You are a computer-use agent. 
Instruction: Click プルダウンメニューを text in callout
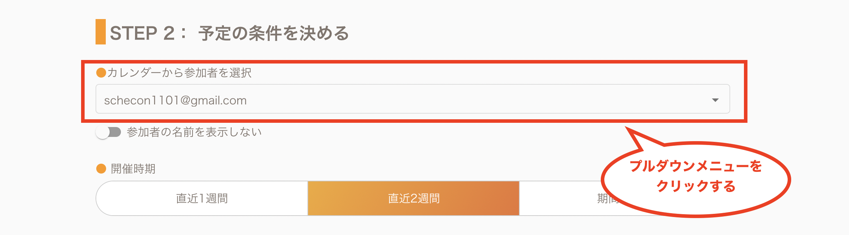pyautogui.click(x=696, y=166)
